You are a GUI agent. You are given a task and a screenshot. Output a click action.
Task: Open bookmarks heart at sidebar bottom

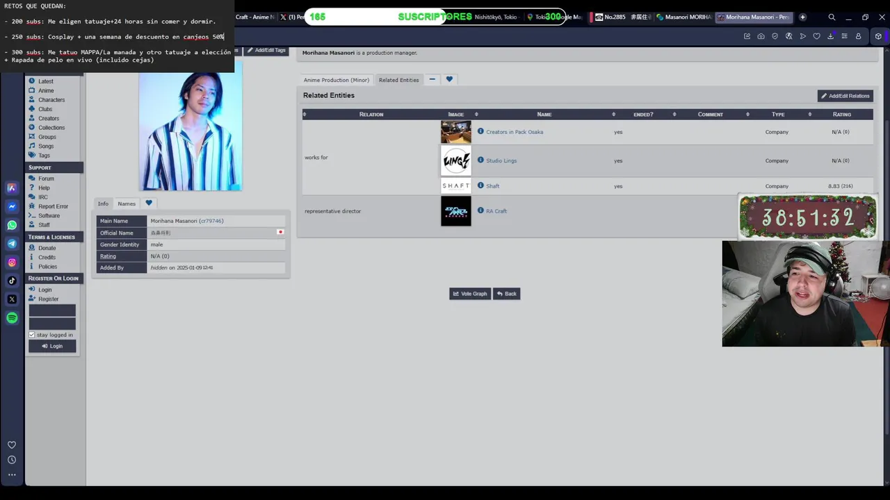(12, 445)
